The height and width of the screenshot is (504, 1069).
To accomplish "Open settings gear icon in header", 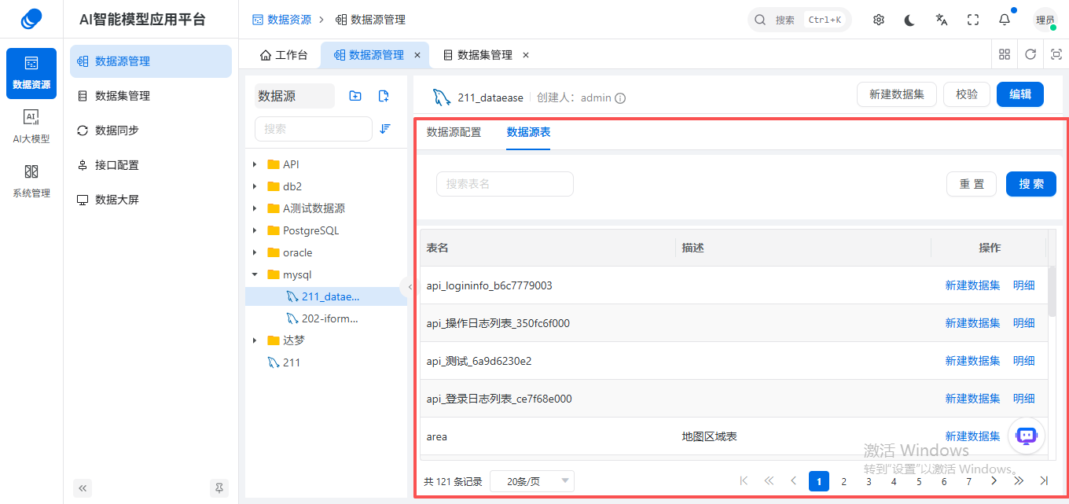I will point(879,20).
